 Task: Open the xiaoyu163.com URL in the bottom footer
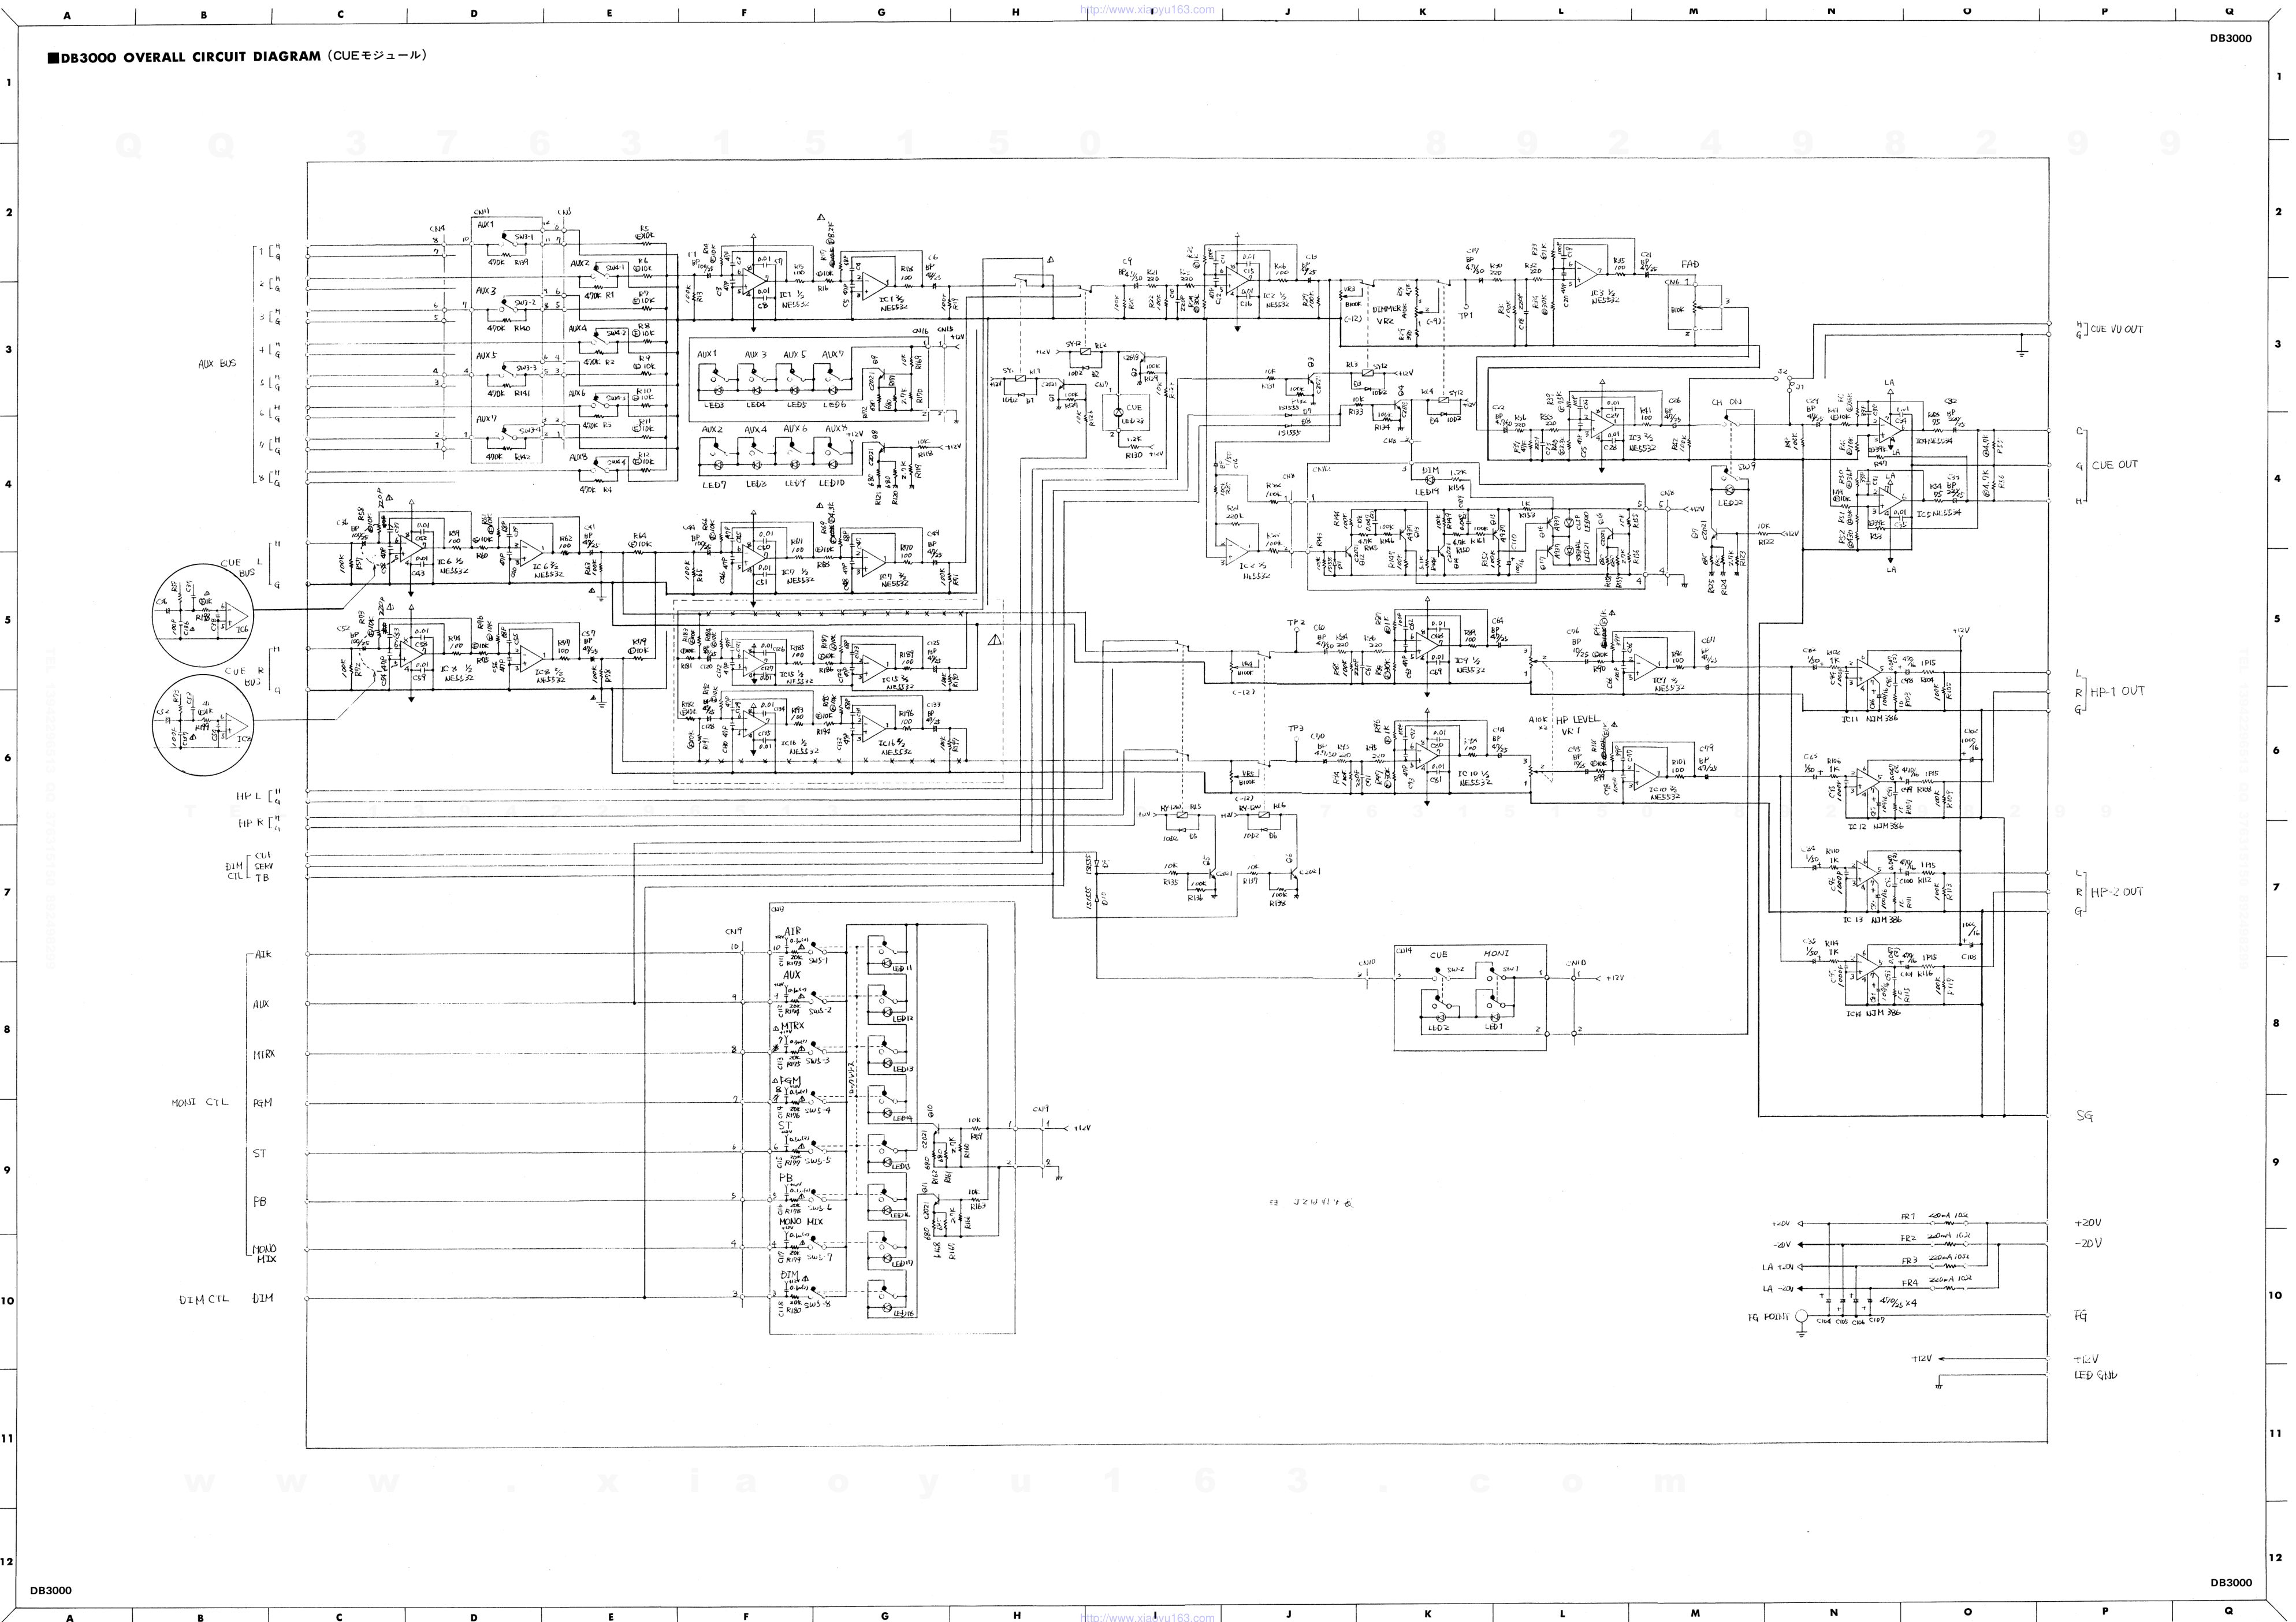tap(1148, 1616)
